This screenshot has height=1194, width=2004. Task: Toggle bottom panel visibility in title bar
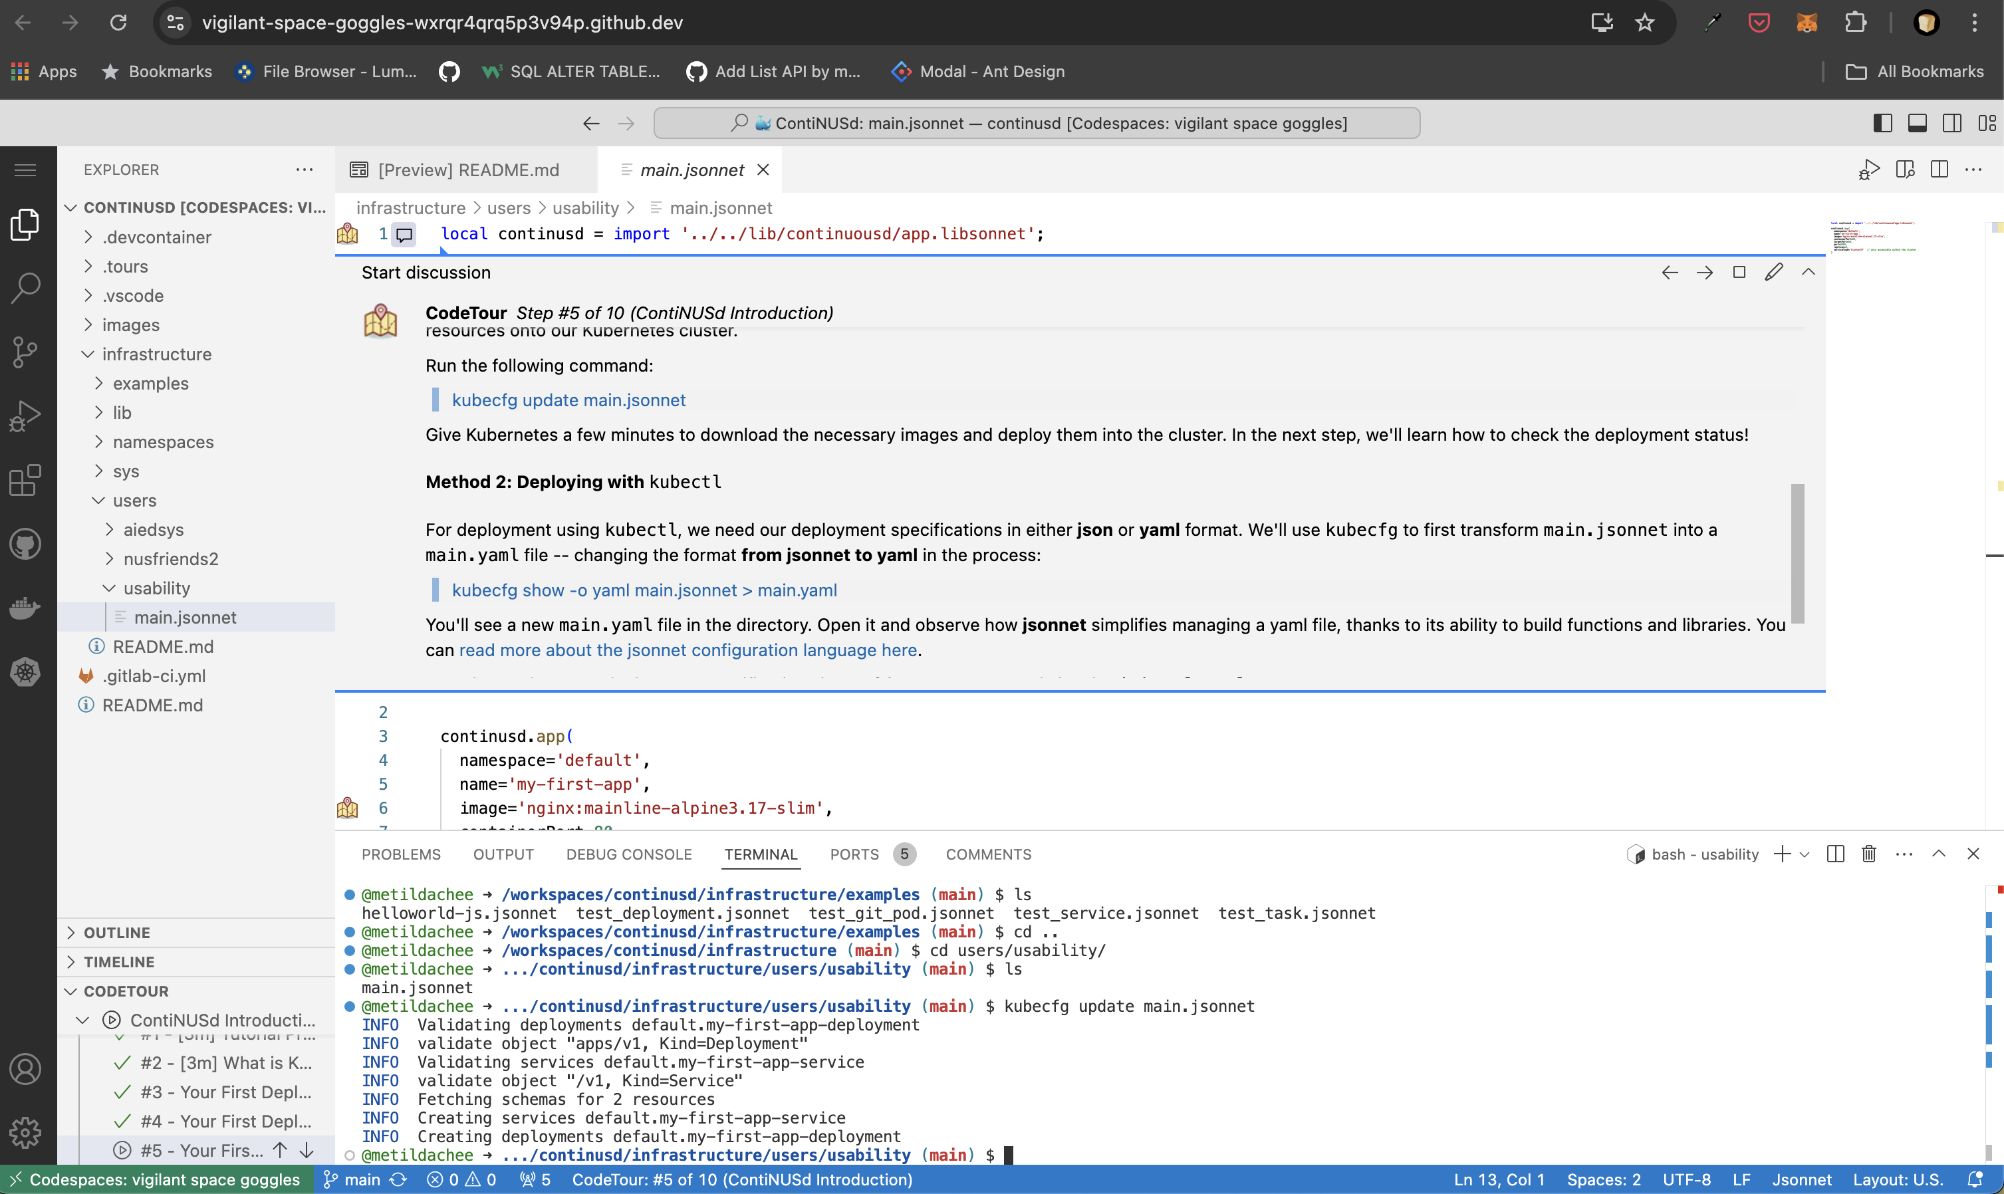click(x=1917, y=123)
